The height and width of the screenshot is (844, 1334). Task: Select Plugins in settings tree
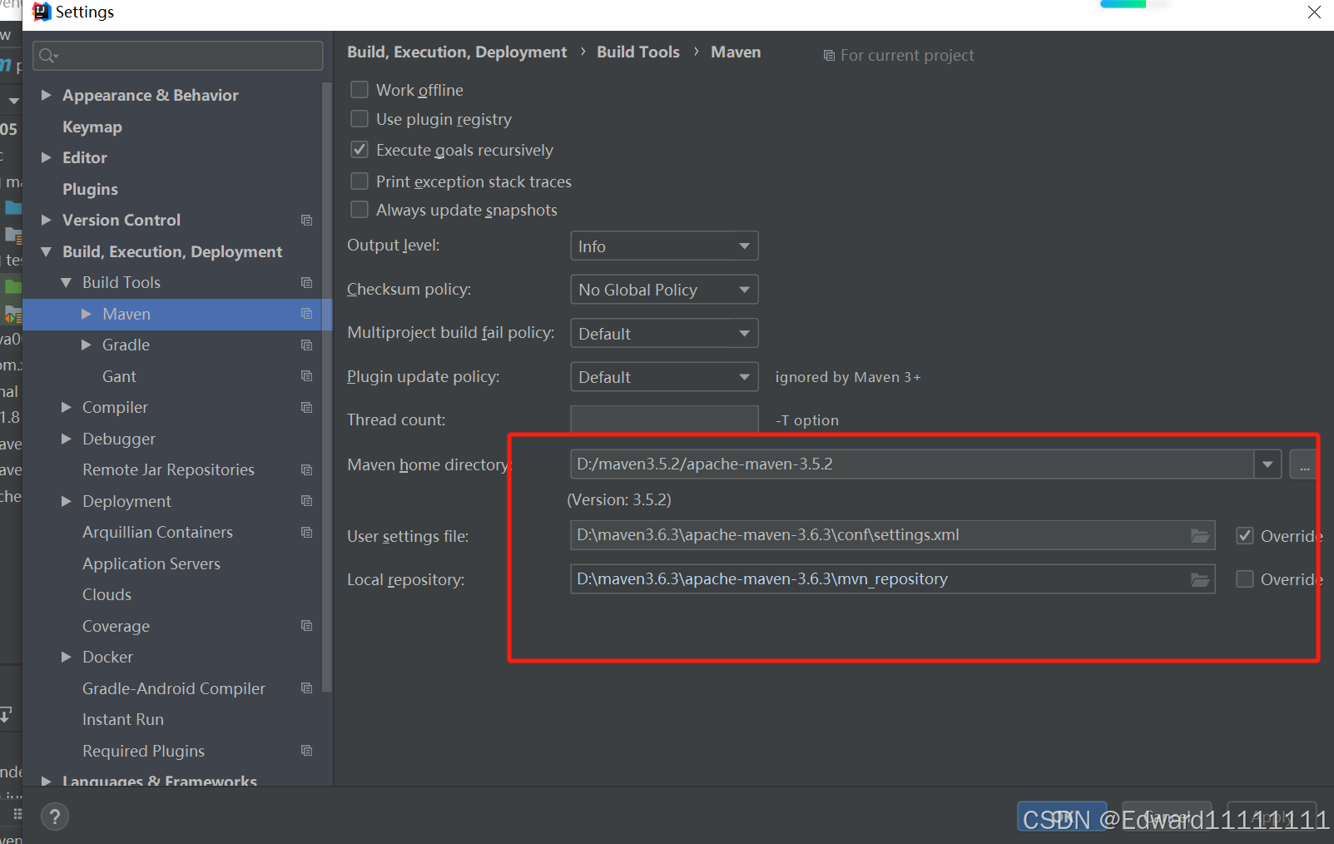(x=90, y=189)
